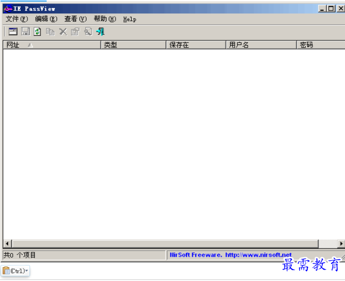Sort by the 密码 column header
This screenshot has height=281, width=345.
321,45
